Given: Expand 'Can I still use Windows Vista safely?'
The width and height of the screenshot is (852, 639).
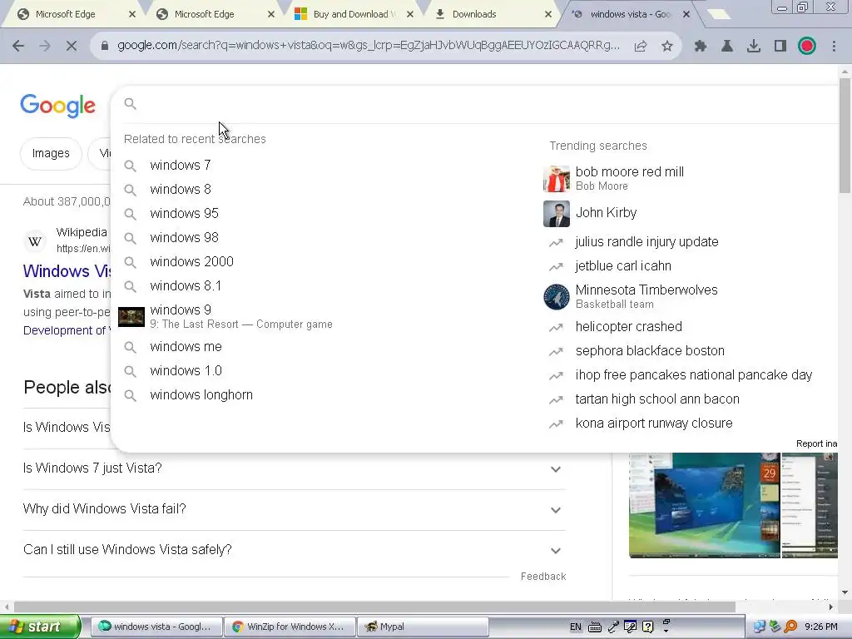Looking at the screenshot, I should [x=292, y=550].
